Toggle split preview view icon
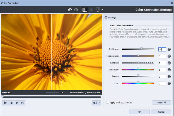 point(84,10)
